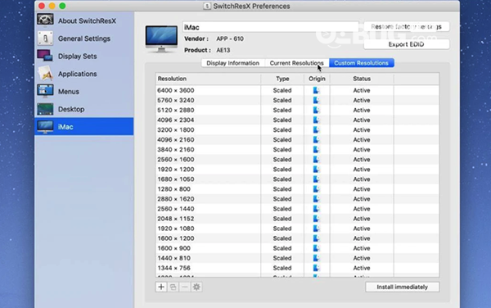Select iMac display in sidebar
The height and width of the screenshot is (308, 491).
click(84, 127)
